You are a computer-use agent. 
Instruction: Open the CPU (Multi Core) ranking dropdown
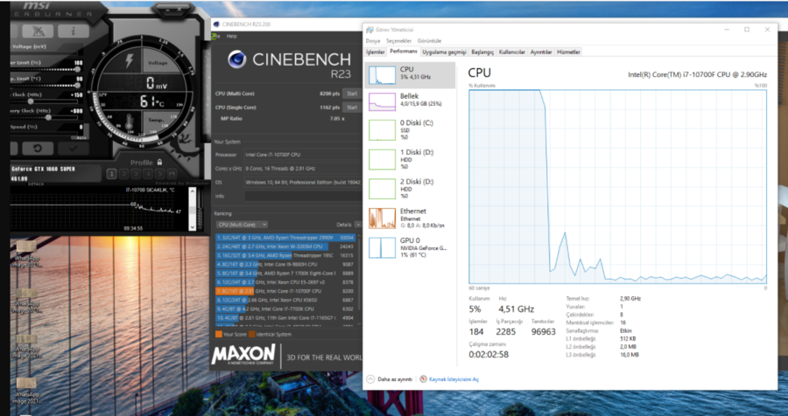coord(242,225)
